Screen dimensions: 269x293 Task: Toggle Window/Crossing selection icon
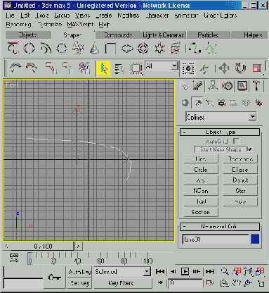point(188,68)
